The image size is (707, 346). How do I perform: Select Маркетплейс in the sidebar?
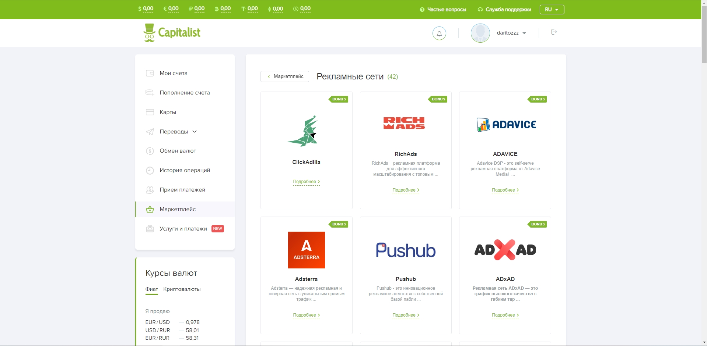coord(185,209)
